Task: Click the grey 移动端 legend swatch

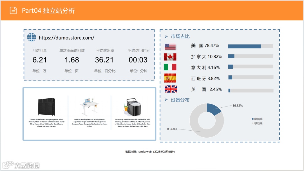Action: pyautogui.click(x=252, y=123)
